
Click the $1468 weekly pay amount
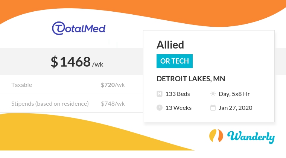coord(71,62)
